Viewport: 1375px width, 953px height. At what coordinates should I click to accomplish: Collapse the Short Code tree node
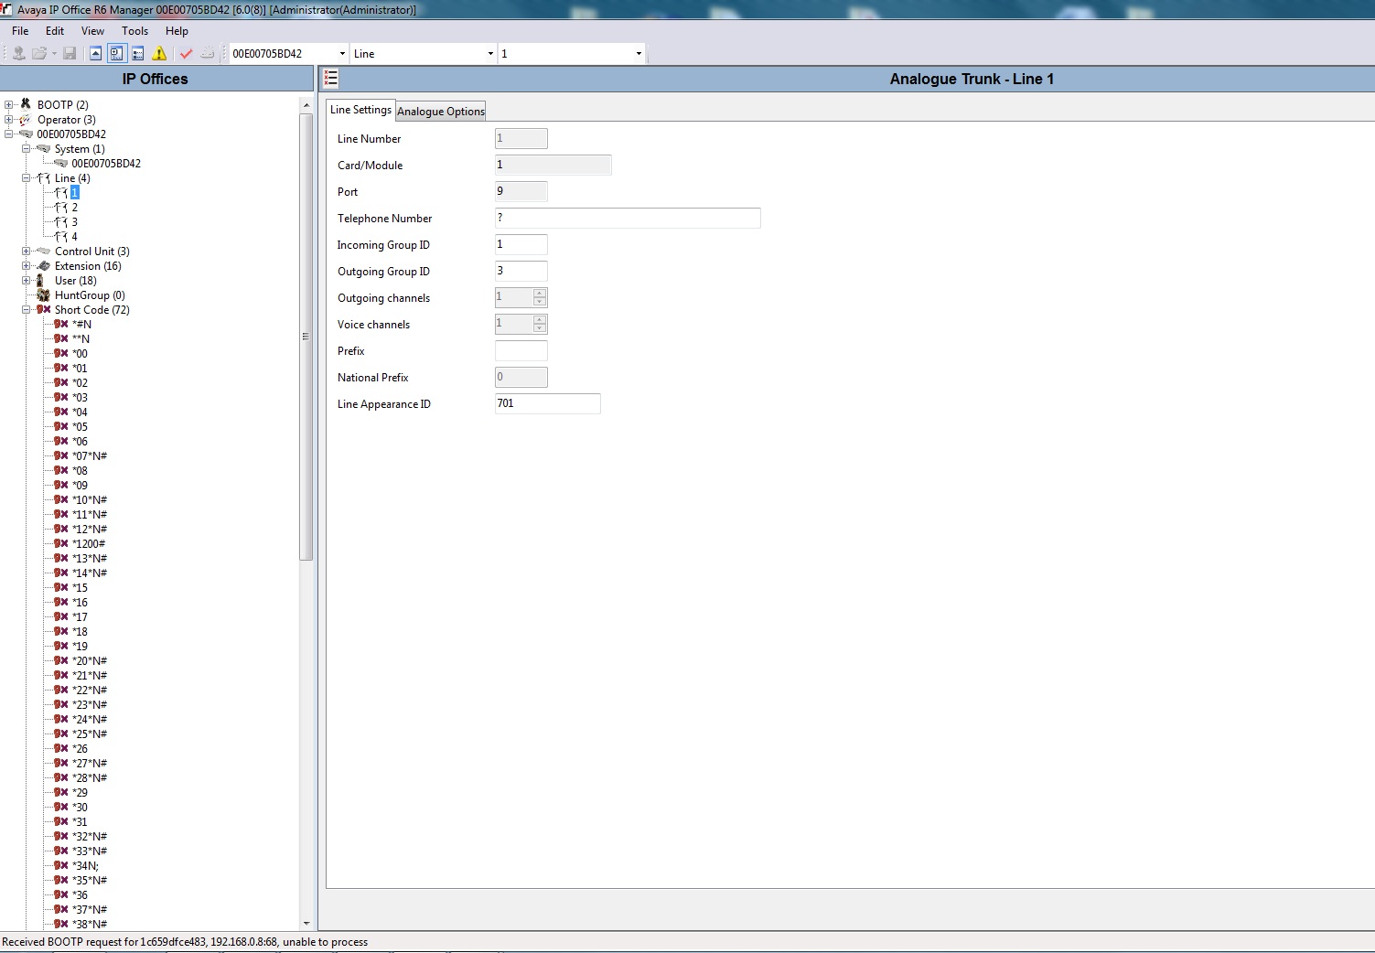[x=27, y=310]
